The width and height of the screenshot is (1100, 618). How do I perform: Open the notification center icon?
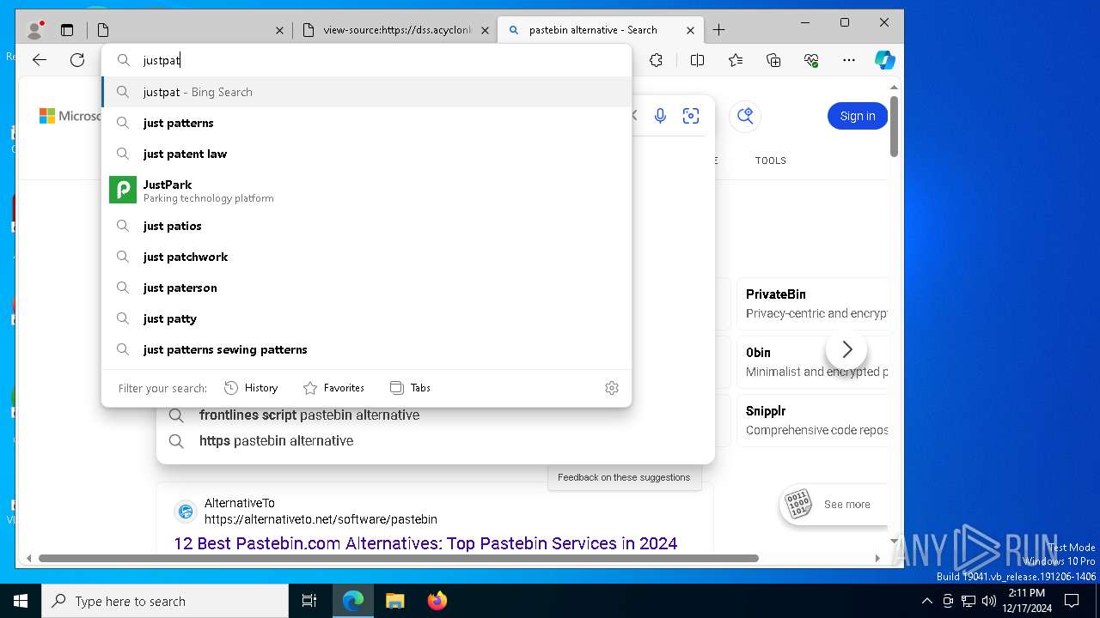(x=1072, y=601)
